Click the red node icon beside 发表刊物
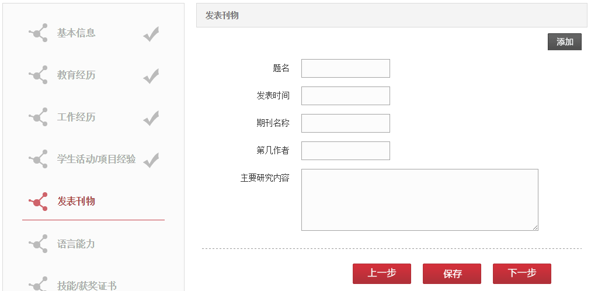Image resolution: width=598 pixels, height=291 pixels. (38, 202)
